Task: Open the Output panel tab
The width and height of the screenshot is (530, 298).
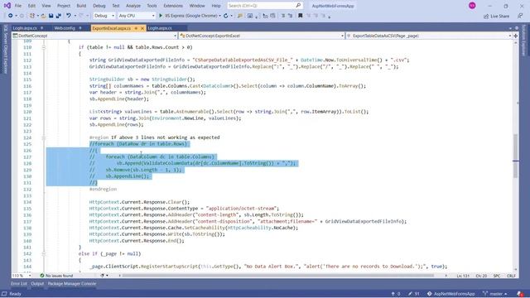Action: click(37, 284)
